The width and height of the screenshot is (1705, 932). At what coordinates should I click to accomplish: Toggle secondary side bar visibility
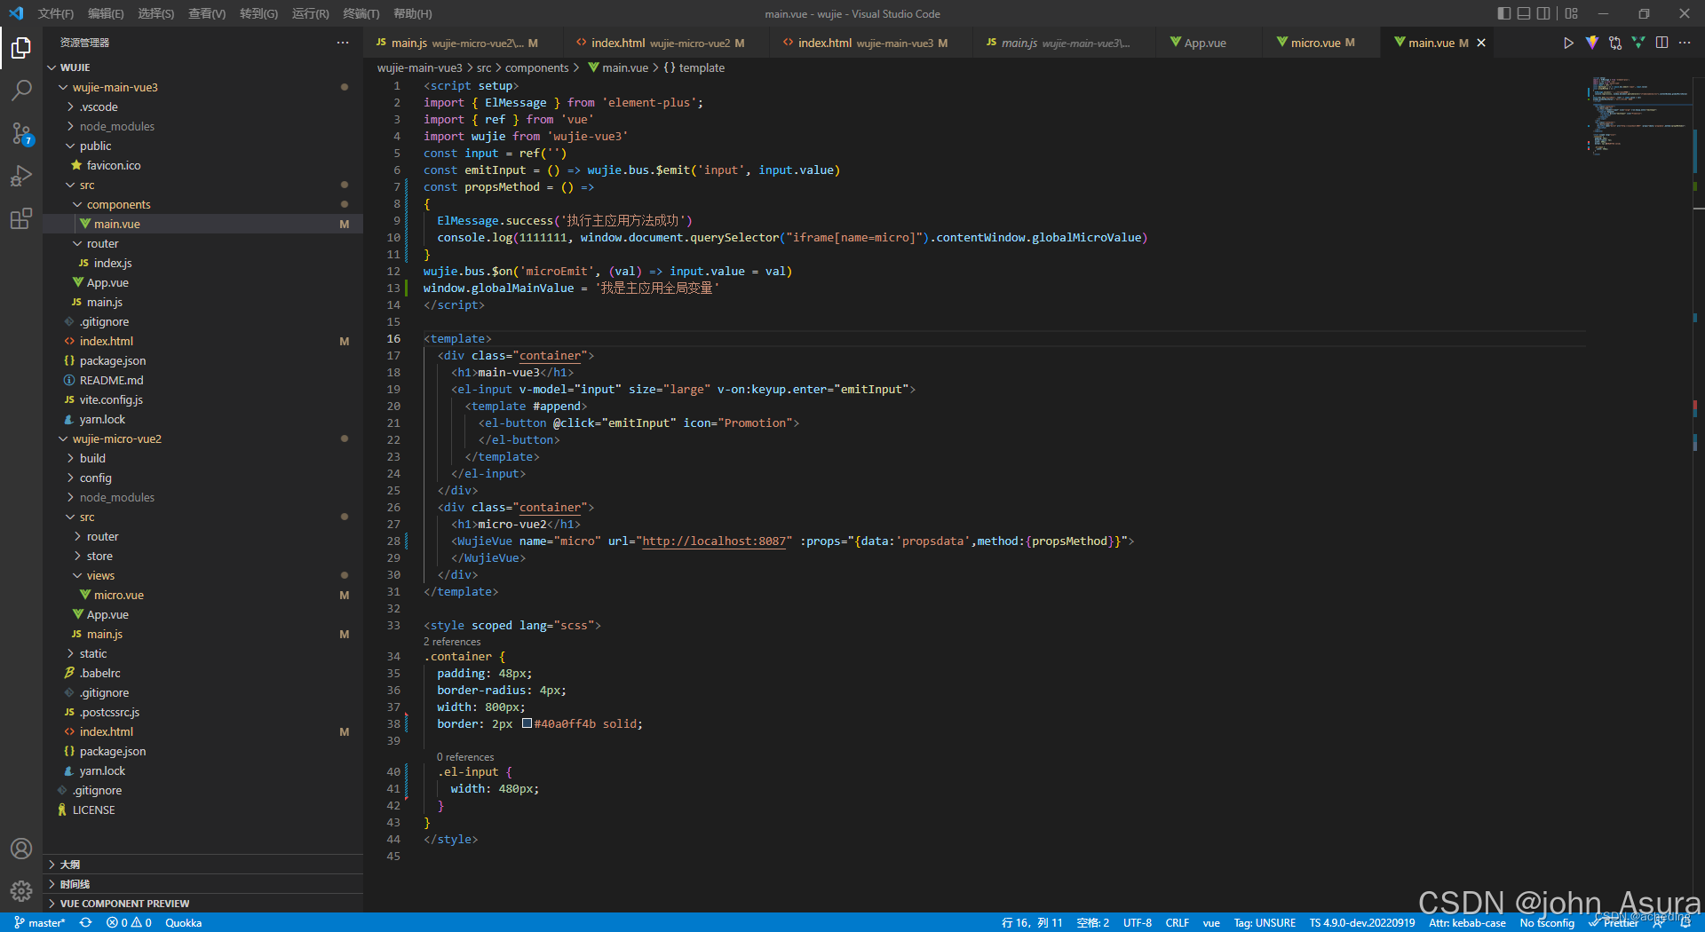(x=1544, y=13)
